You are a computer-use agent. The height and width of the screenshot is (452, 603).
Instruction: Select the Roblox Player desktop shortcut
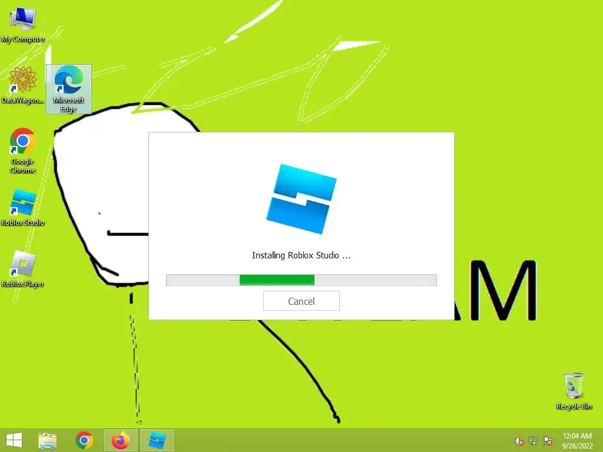click(23, 268)
